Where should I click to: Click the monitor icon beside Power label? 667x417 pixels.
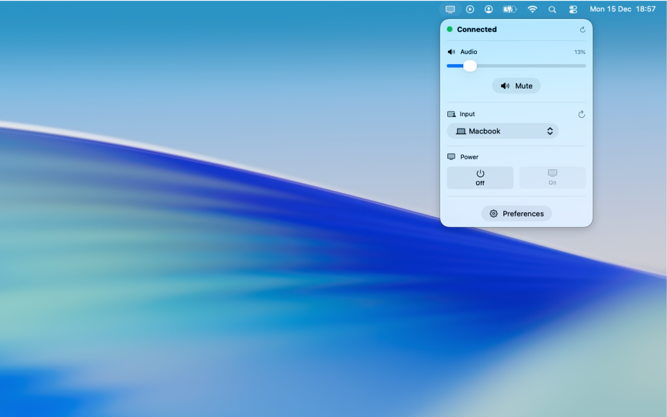(x=451, y=156)
